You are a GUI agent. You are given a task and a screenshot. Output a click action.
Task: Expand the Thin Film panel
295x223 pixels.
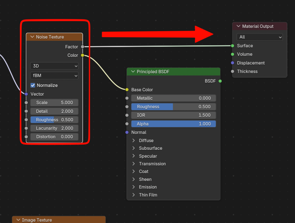click(134, 195)
